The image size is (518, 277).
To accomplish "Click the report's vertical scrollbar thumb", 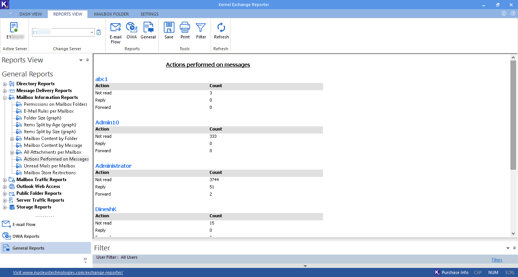I will click(513, 115).
